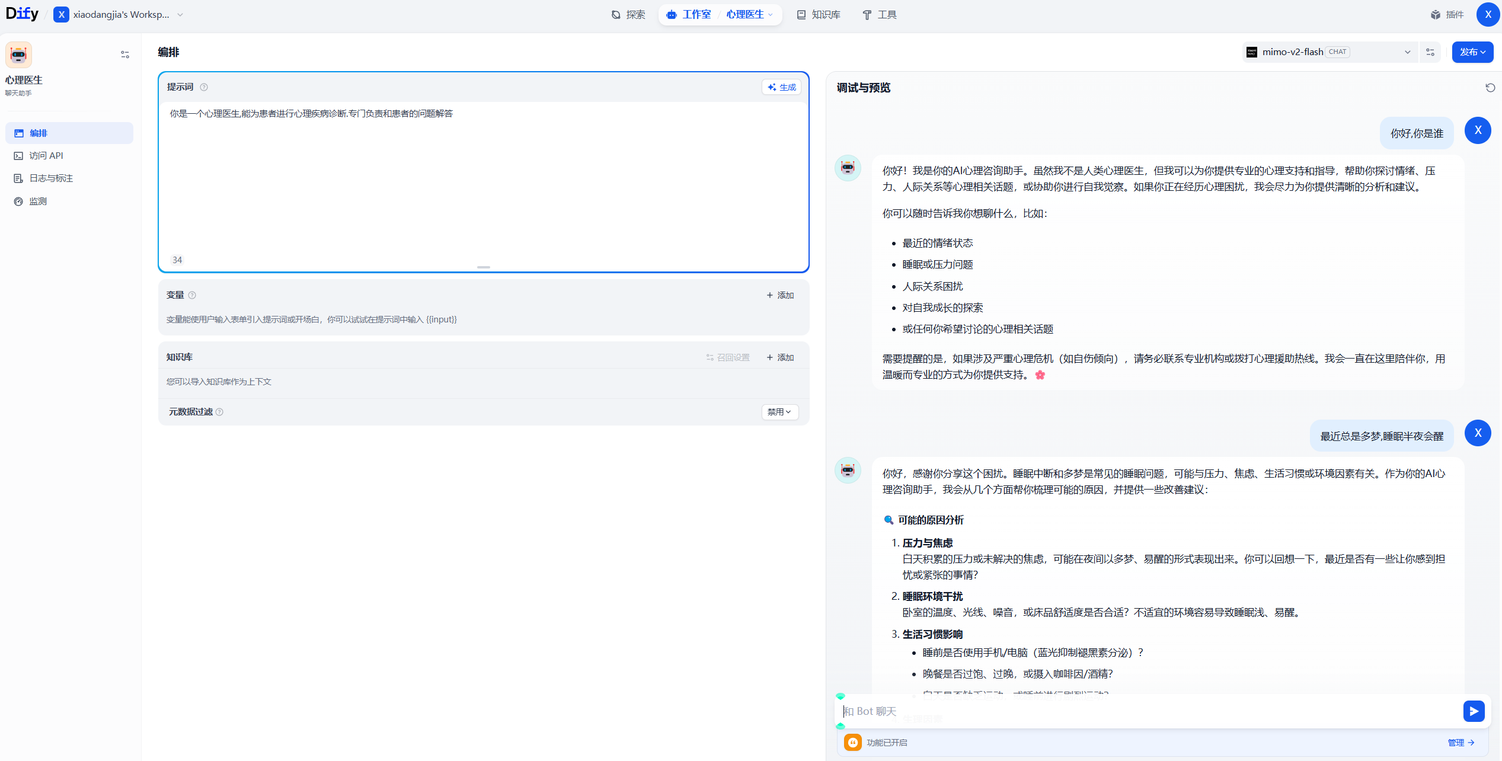This screenshot has width=1502, height=761.
Task: Click the 最近的情绪状态 bullet
Action: pos(938,243)
